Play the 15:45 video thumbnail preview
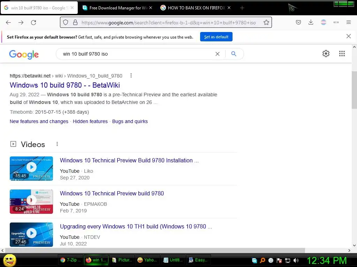 click(x=31, y=169)
